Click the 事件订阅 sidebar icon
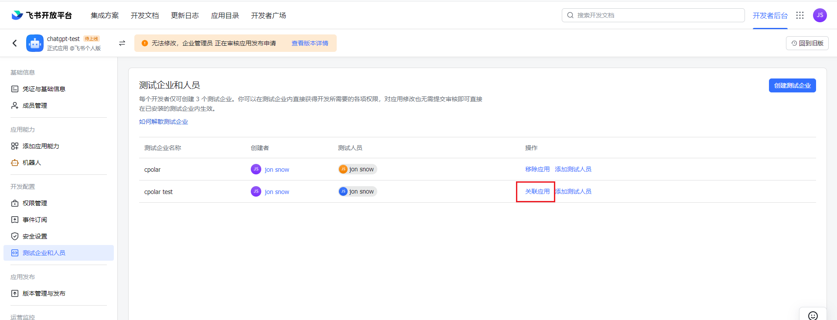Screen dimensions: 837x320 pyautogui.click(x=15, y=220)
